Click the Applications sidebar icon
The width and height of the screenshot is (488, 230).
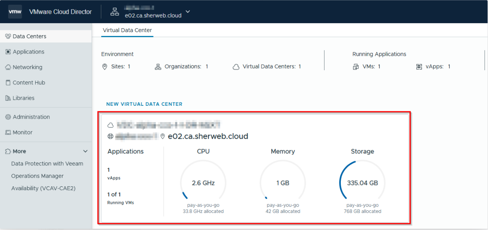pos(8,52)
